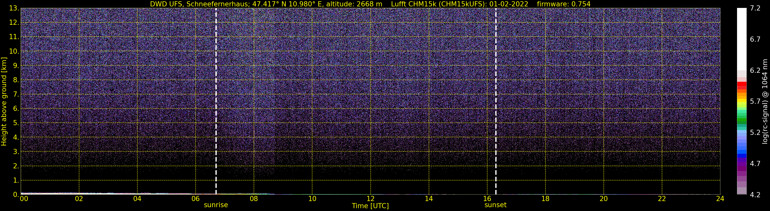770x211 pixels.
Task: Click the colorbar tick value 6.7
Action: point(755,39)
